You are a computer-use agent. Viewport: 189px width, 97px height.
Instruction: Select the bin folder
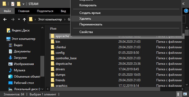point(58,42)
